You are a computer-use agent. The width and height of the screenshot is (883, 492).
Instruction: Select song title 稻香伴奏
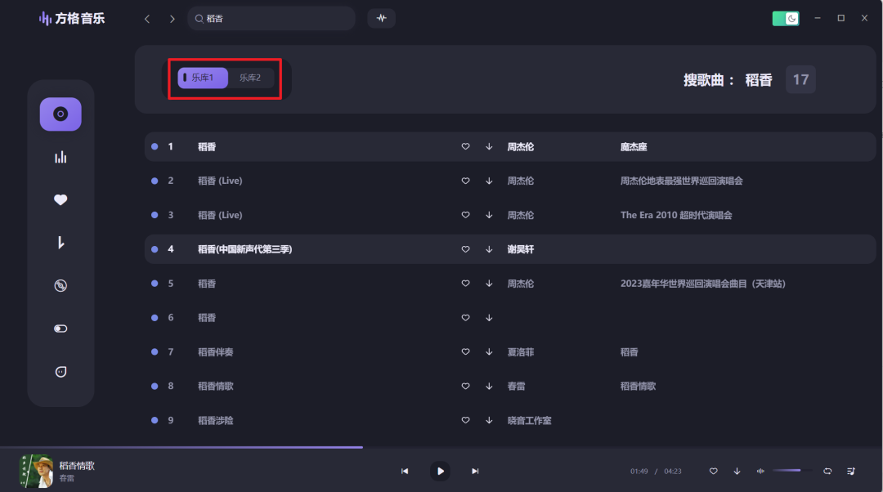(216, 351)
